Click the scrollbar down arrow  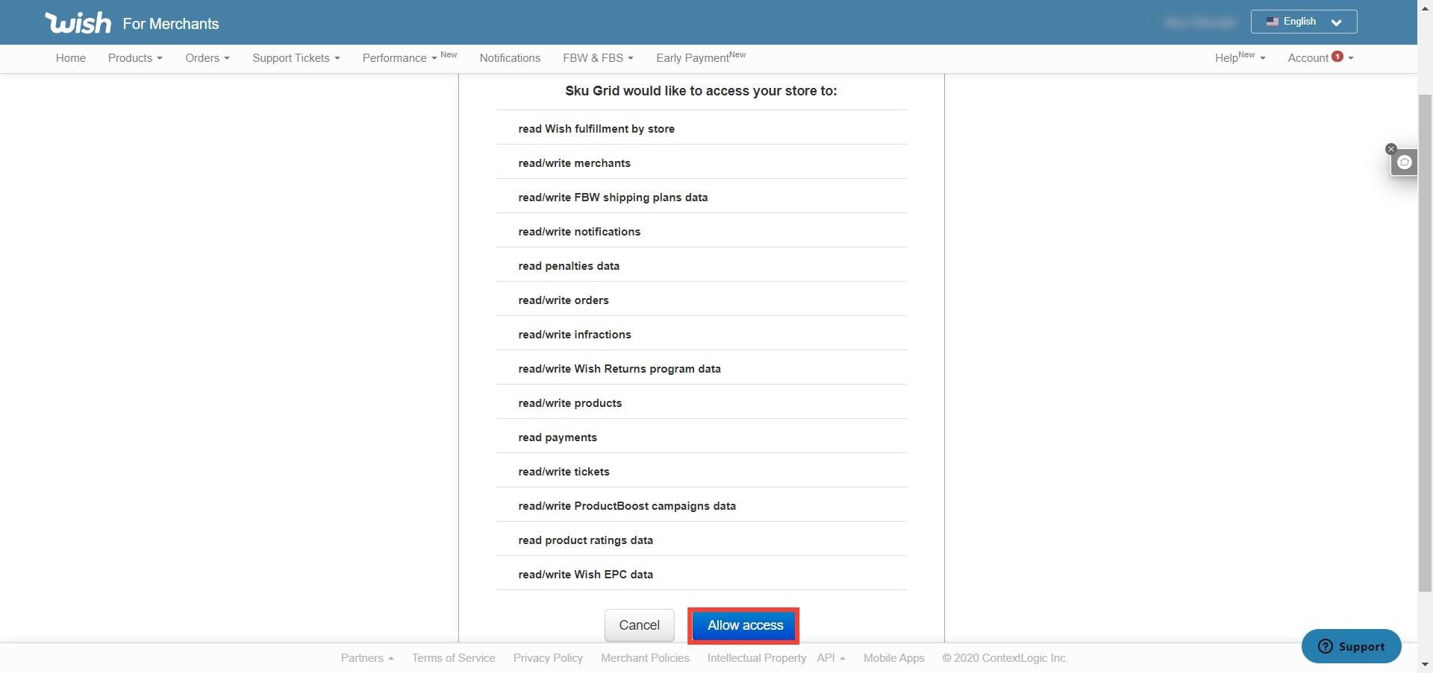tap(1425, 665)
